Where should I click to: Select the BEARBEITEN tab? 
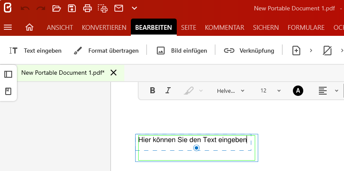click(x=153, y=28)
